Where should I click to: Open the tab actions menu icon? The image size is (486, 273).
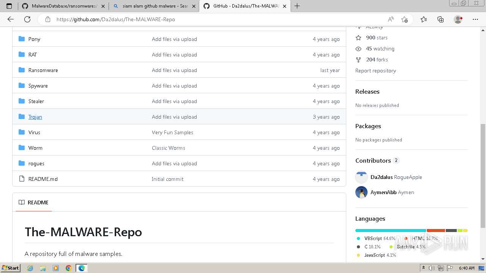point(9,6)
